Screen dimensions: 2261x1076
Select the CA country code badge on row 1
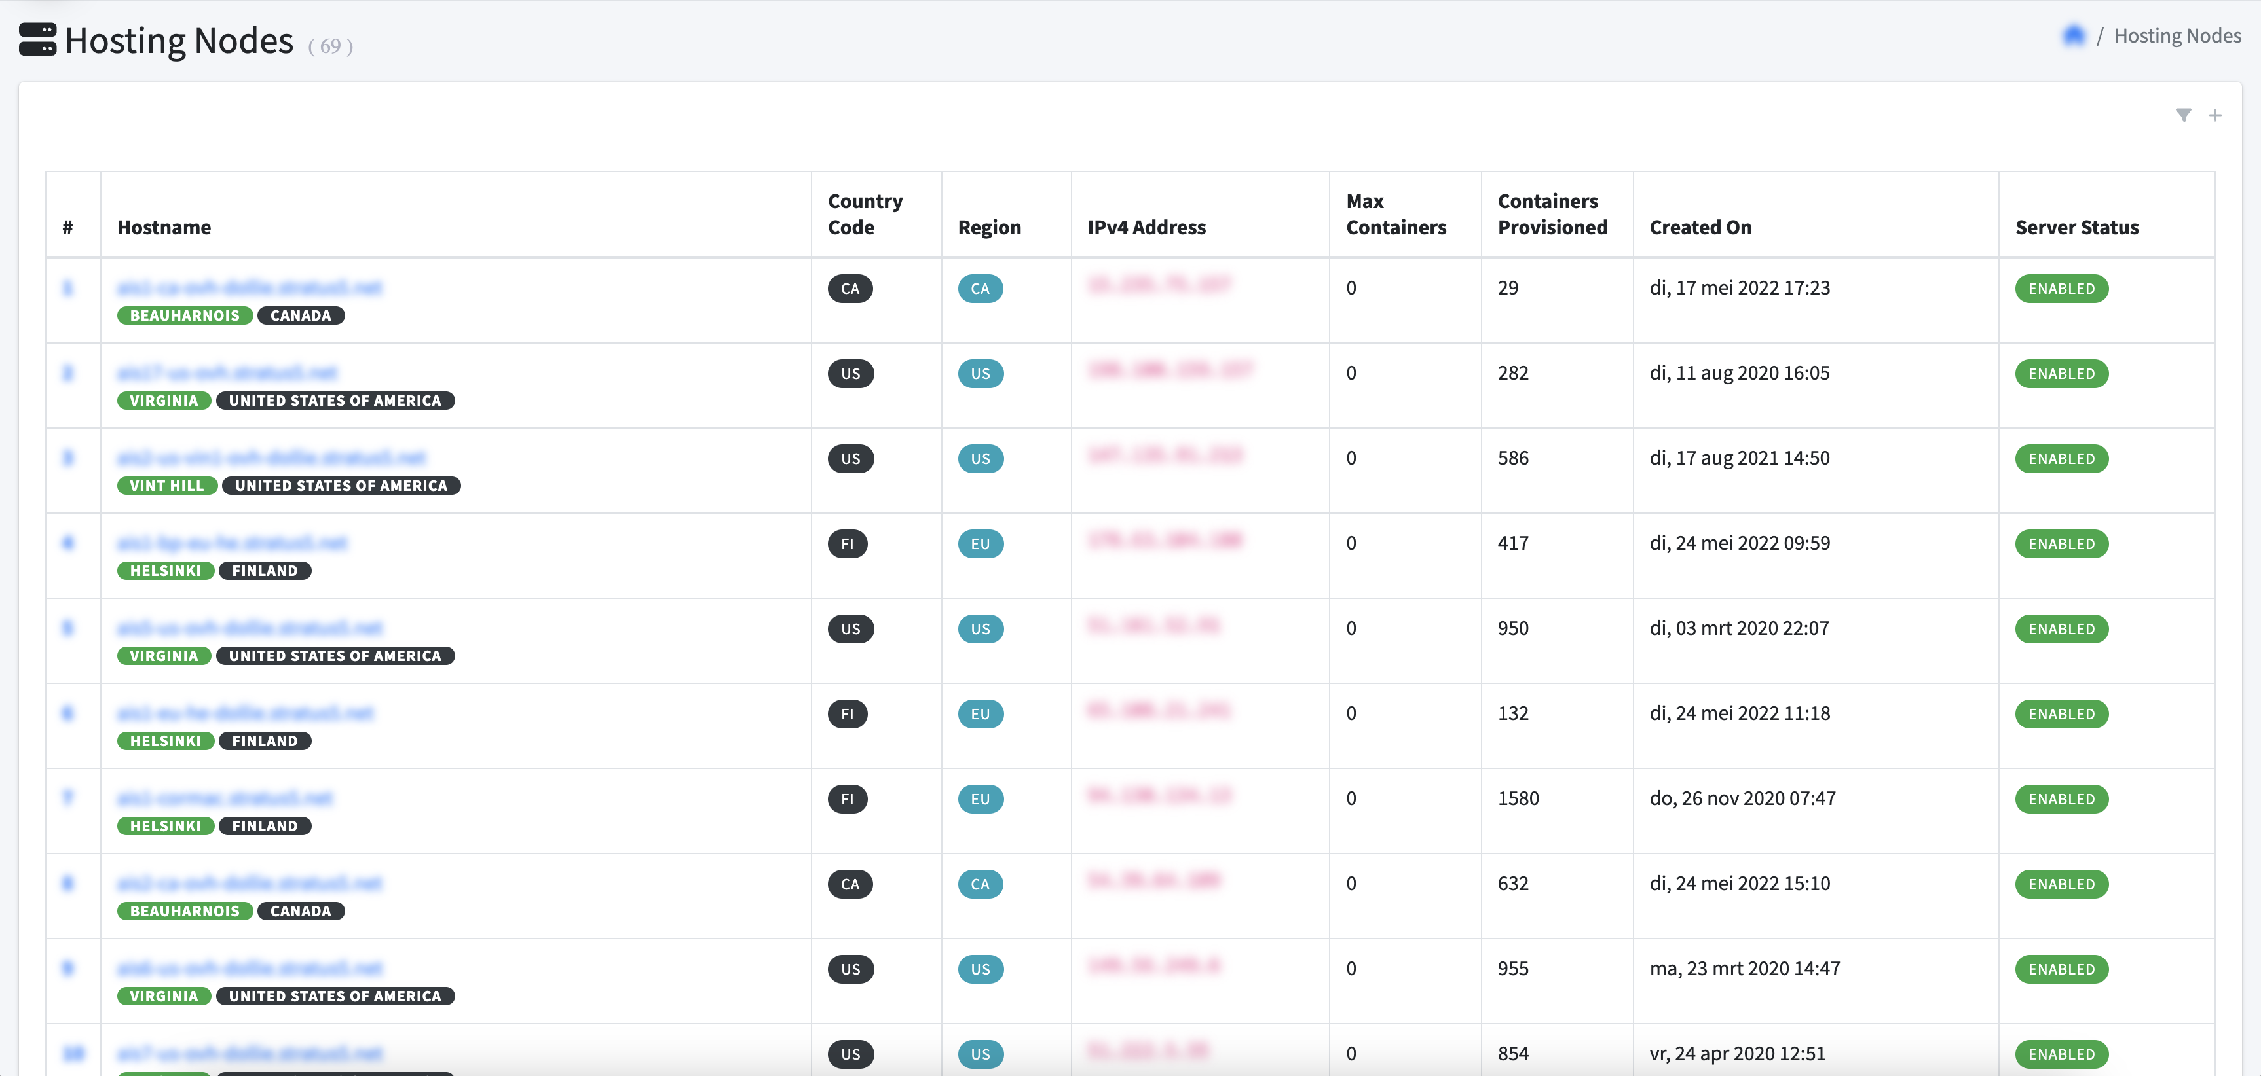coord(850,287)
